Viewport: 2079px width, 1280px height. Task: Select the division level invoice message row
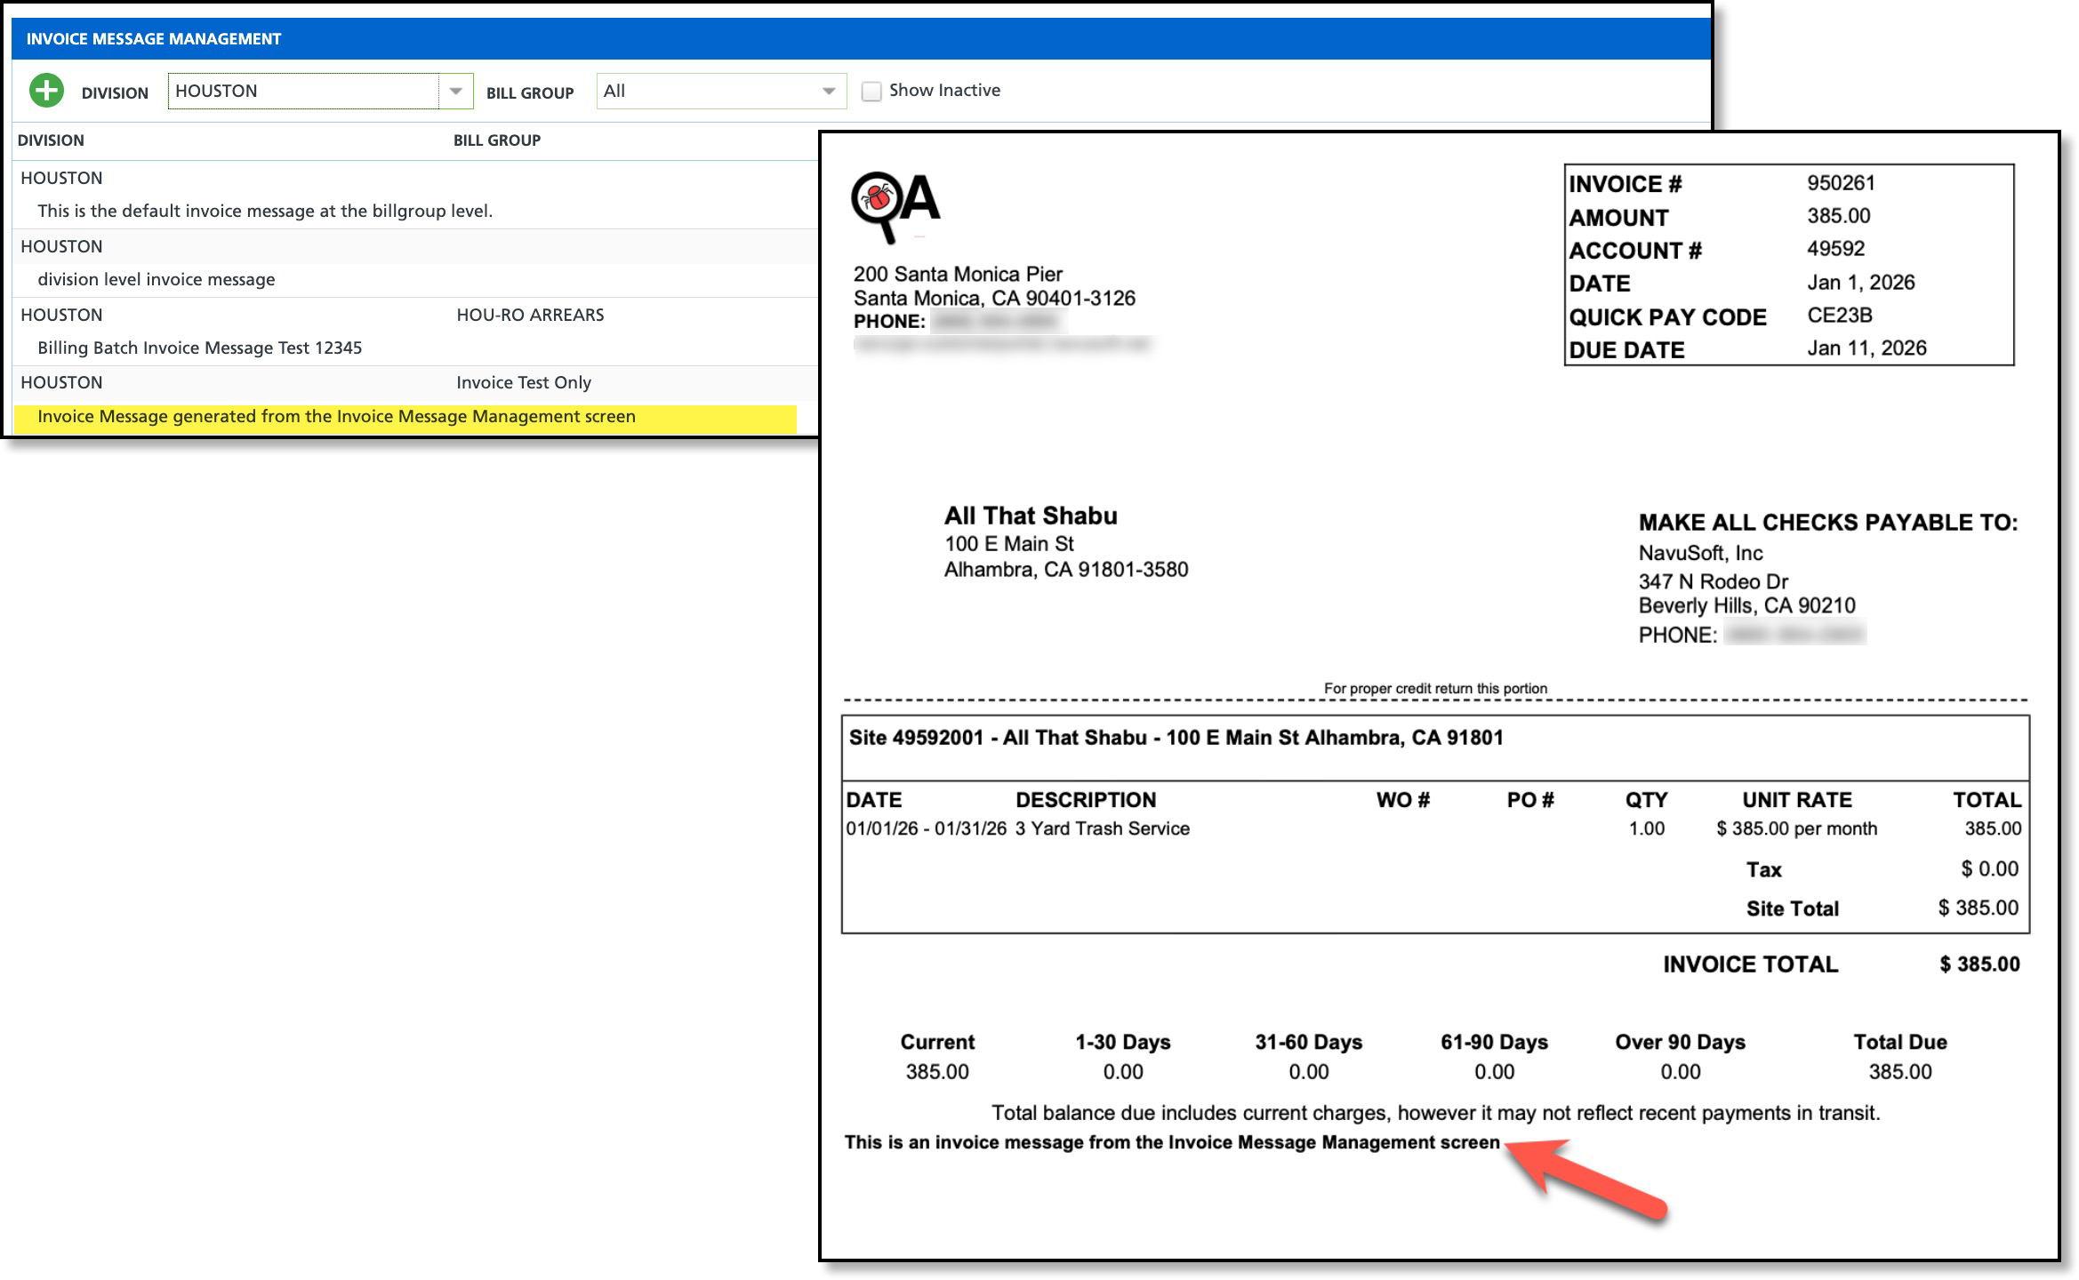(x=157, y=280)
